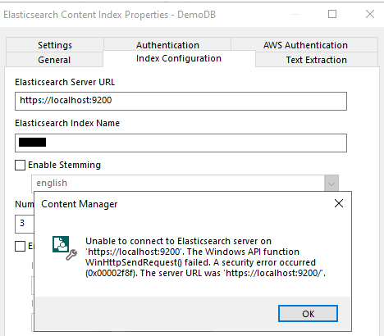Screen dimensions: 384x336
Task: Enable the Stemming checkbox
Action: click(20, 165)
